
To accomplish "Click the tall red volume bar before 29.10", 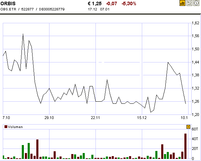I will 37,149.
